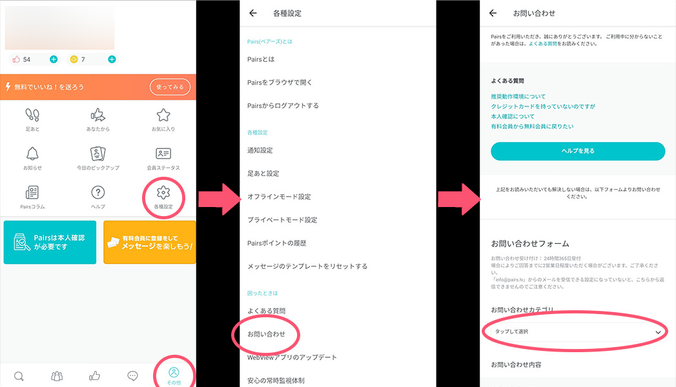Open the お知らせ bell icon
This screenshot has height=387, width=676.
[32, 154]
